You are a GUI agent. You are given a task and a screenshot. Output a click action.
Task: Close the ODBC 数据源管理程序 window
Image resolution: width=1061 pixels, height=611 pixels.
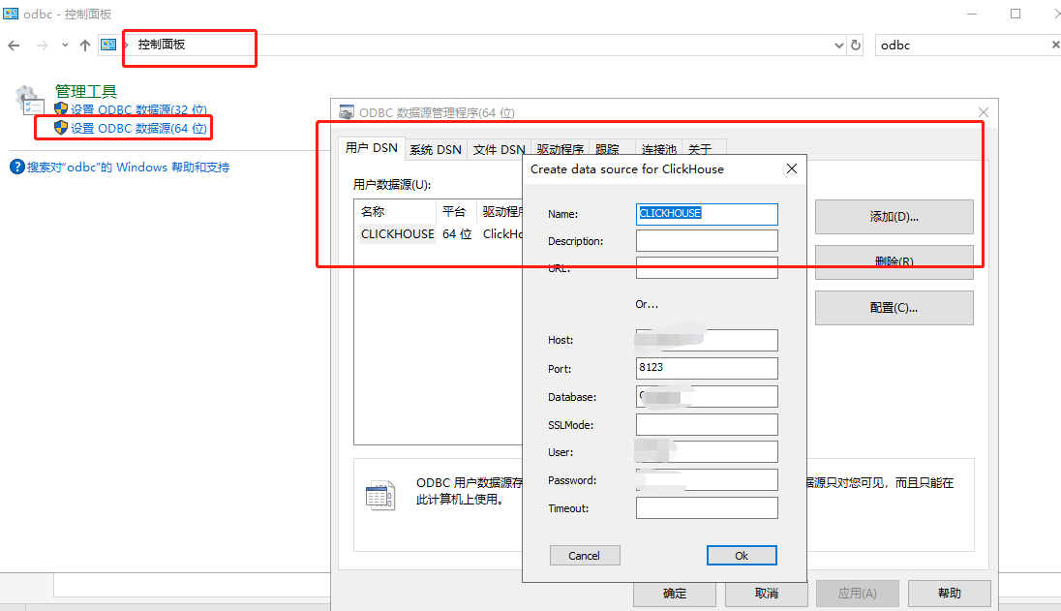point(984,112)
